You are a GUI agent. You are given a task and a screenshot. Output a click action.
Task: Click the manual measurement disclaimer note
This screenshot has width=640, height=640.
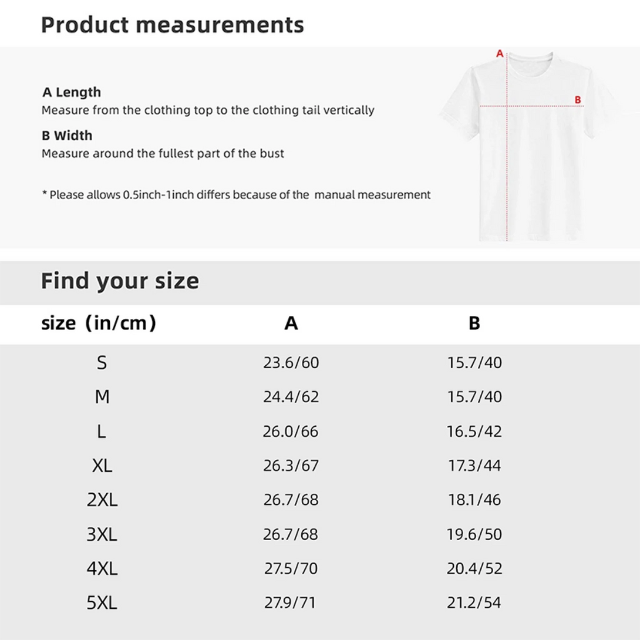[236, 195]
